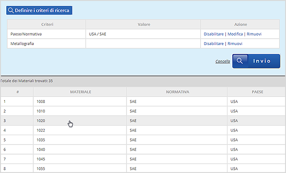Select the USA / SAE value cell
The width and height of the screenshot is (286, 173).
[x=143, y=34]
